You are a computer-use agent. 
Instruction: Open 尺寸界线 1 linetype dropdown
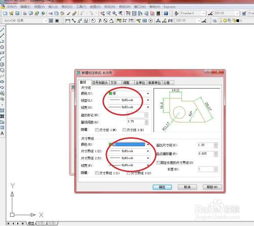click(129, 151)
